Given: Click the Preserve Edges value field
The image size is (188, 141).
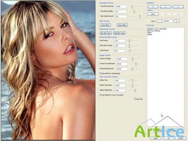Looking at the screenshot, I should click(122, 59).
